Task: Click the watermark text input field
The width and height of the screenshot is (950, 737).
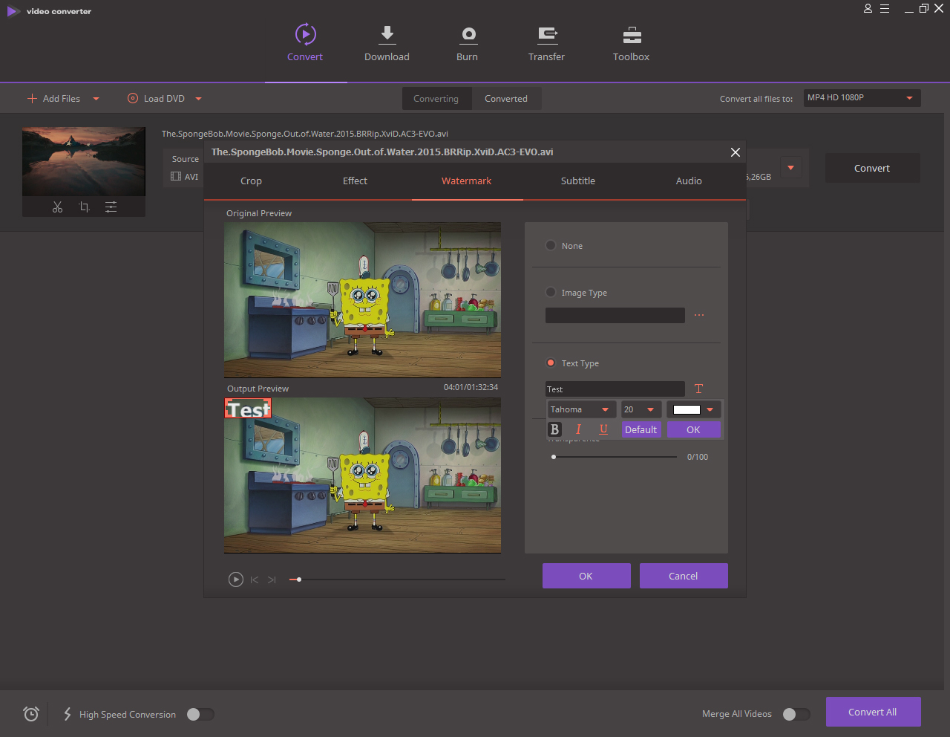Action: click(615, 389)
